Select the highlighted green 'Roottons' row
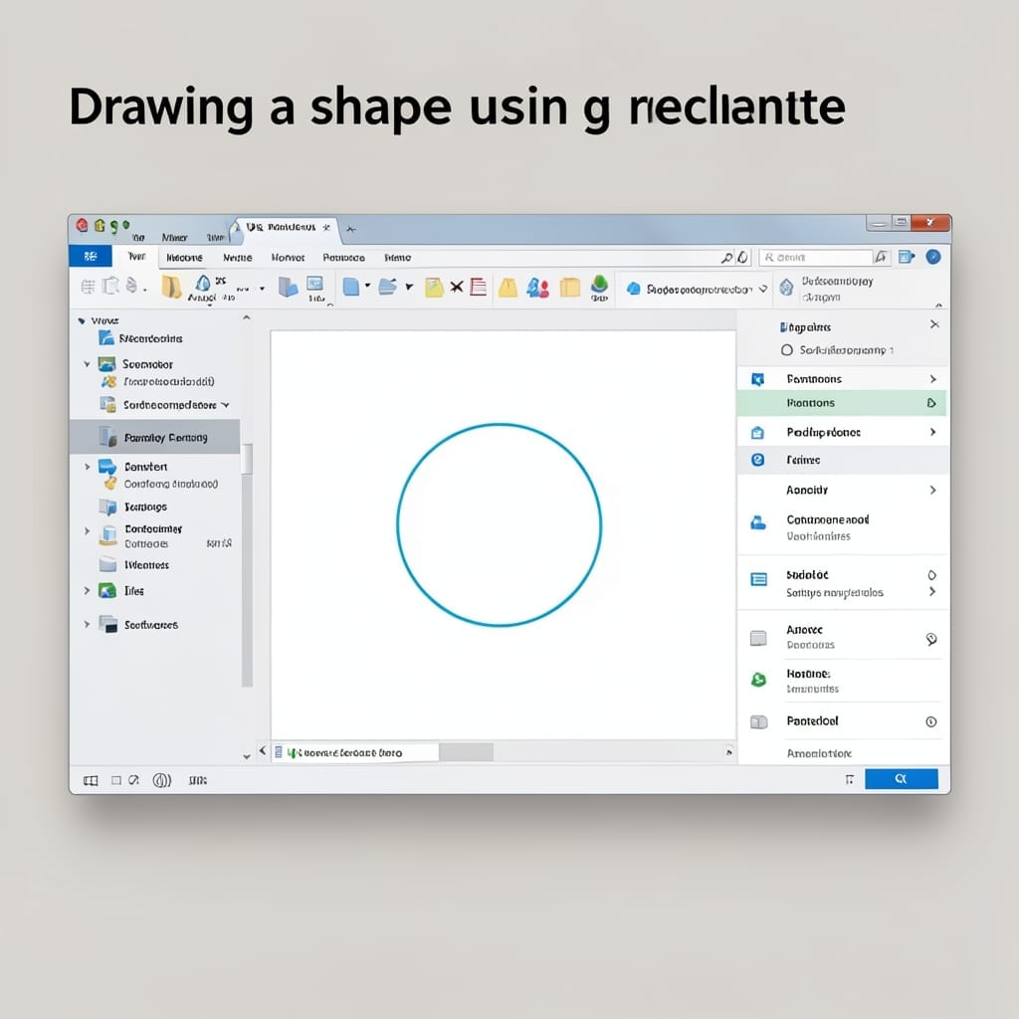The image size is (1019, 1019). point(842,403)
